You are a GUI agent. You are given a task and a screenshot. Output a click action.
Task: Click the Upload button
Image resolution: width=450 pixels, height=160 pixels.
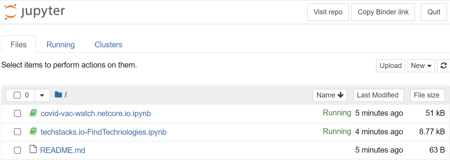pyautogui.click(x=390, y=66)
